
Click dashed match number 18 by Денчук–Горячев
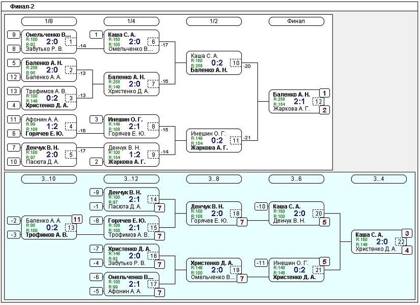coord(236,213)
